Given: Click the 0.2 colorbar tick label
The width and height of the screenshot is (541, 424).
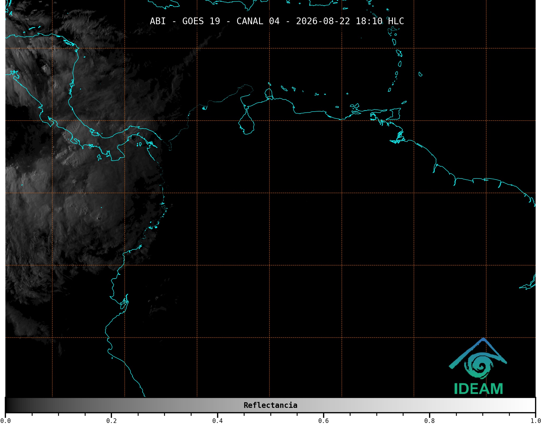Looking at the screenshot, I should coord(111,421).
